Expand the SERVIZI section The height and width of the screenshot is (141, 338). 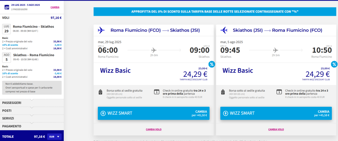pos(32,118)
